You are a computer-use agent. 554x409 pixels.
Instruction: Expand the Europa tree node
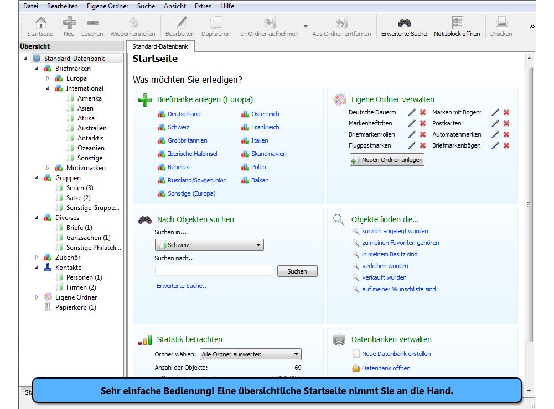48,78
